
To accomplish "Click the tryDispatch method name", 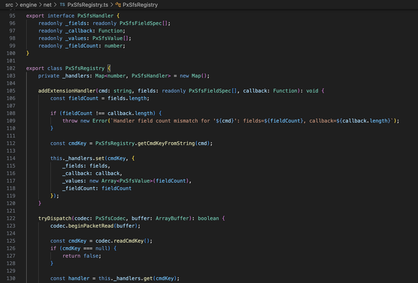I will point(55,218).
